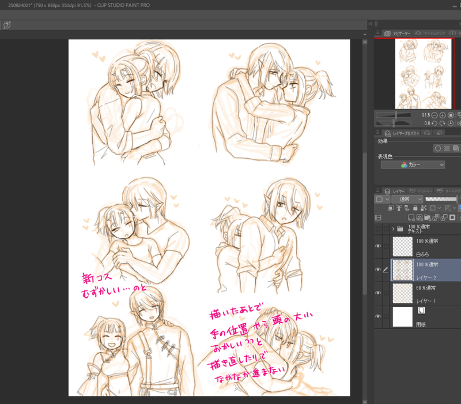Expand the テキスト layer folder
Image resolution: width=461 pixels, height=404 pixels.
393,229
